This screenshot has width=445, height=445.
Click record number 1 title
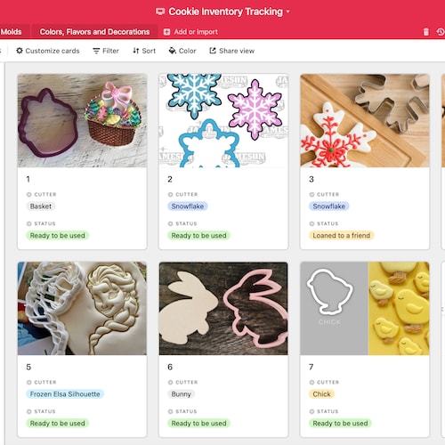(28, 179)
